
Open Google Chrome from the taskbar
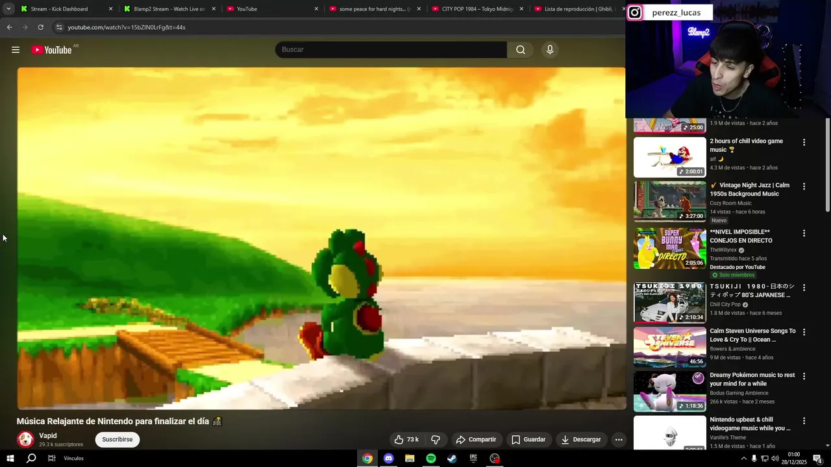pos(367,459)
